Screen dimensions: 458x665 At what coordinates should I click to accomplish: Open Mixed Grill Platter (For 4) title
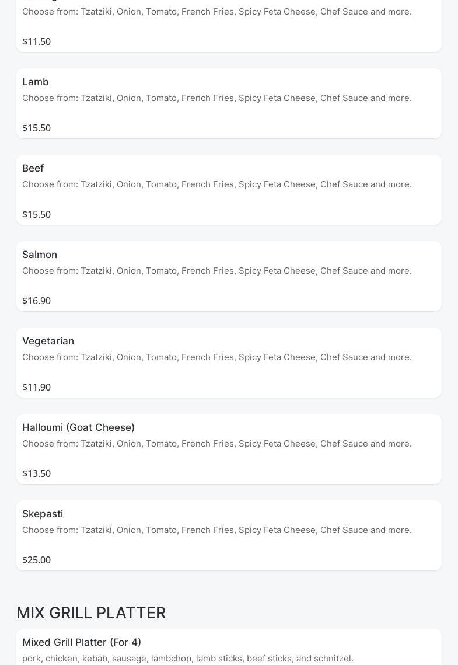tap(82, 642)
